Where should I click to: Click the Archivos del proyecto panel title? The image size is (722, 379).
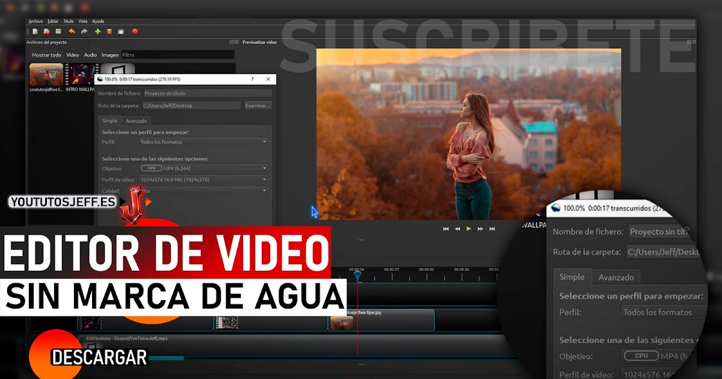[x=47, y=42]
